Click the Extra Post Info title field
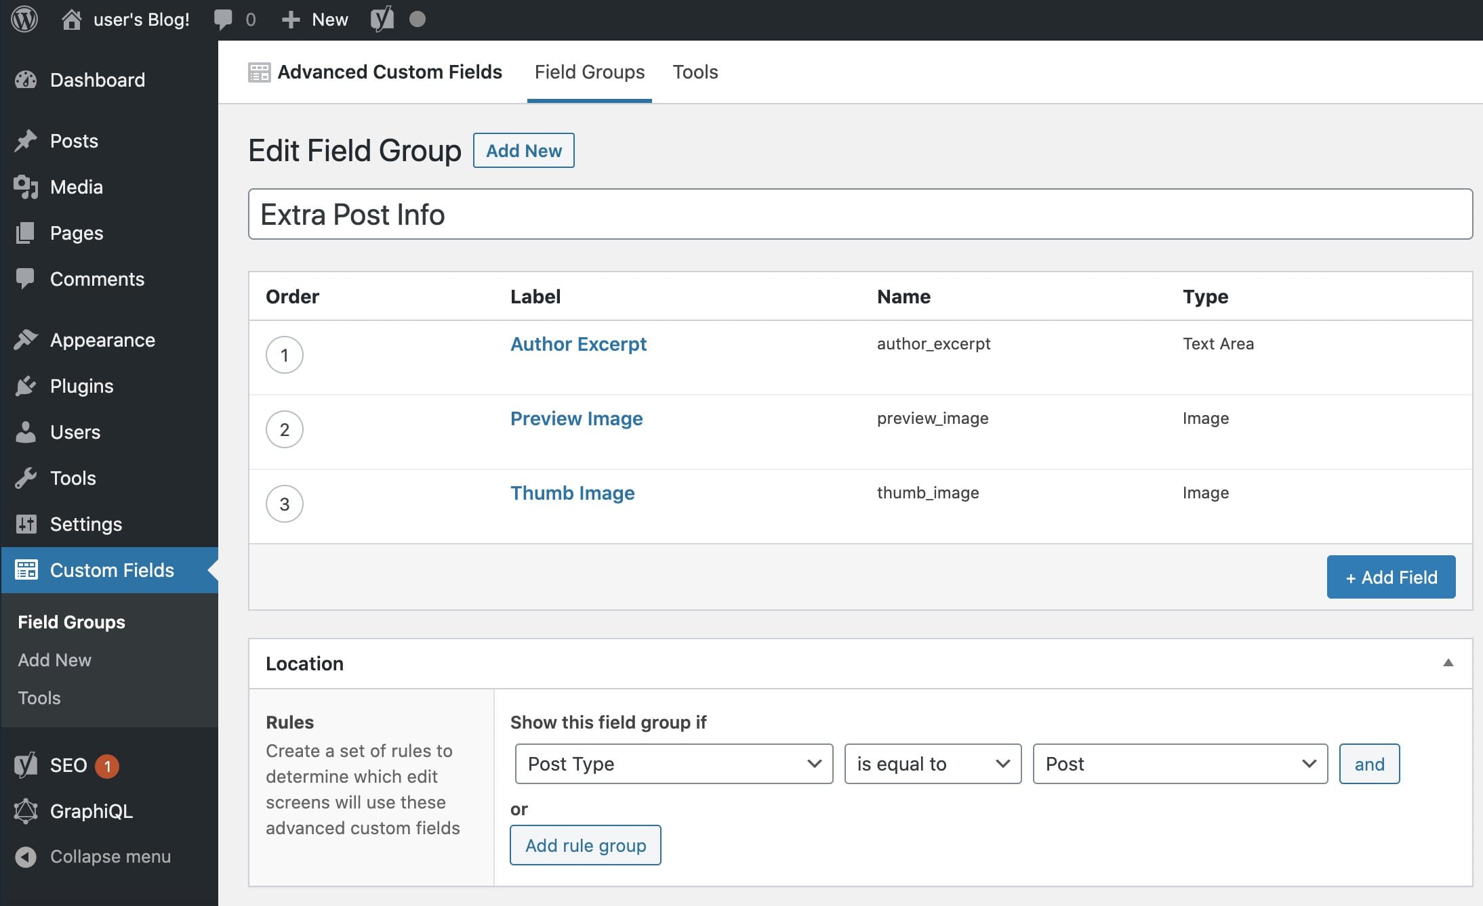This screenshot has height=906, width=1483. pos(861,214)
